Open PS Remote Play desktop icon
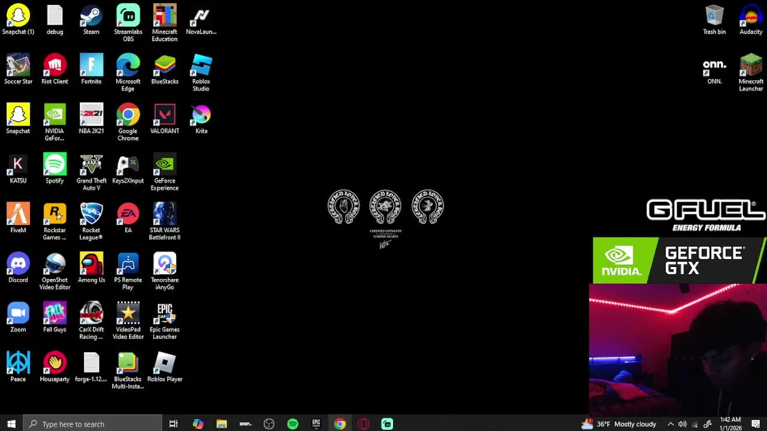This screenshot has width=767, height=431. pyautogui.click(x=128, y=272)
